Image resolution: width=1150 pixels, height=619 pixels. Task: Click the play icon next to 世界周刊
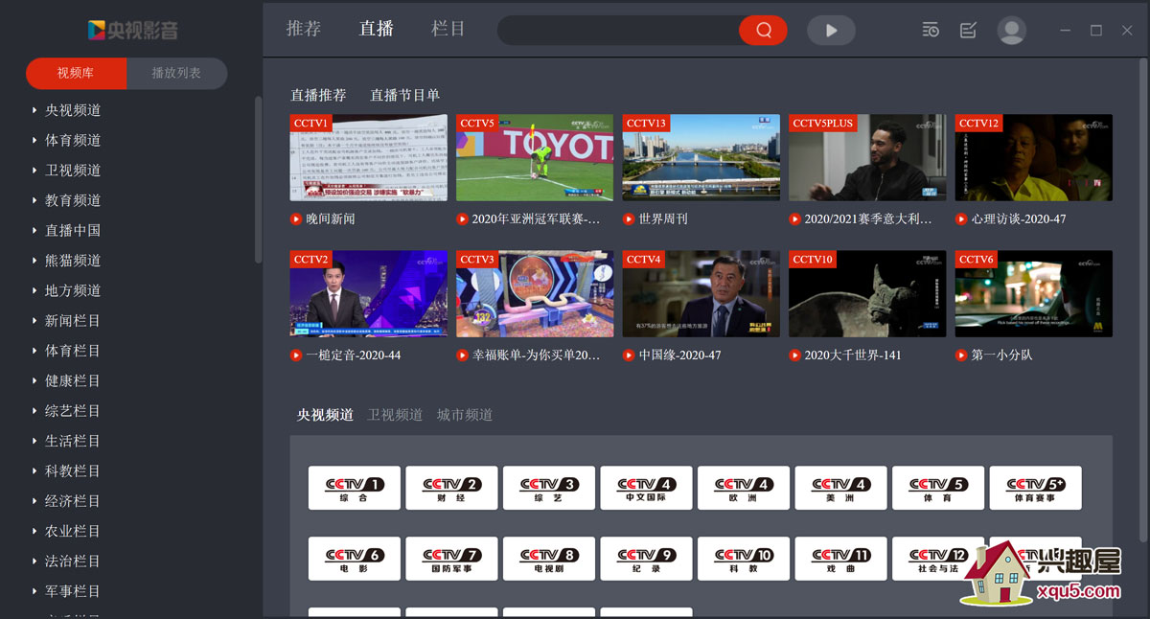coord(629,218)
